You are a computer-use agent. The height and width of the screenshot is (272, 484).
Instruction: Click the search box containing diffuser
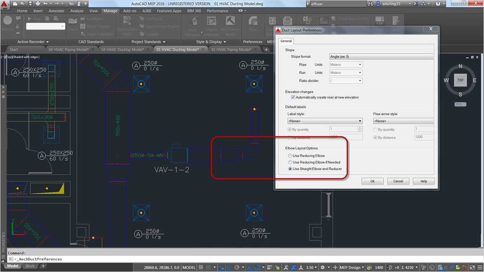pyautogui.click(x=338, y=4)
